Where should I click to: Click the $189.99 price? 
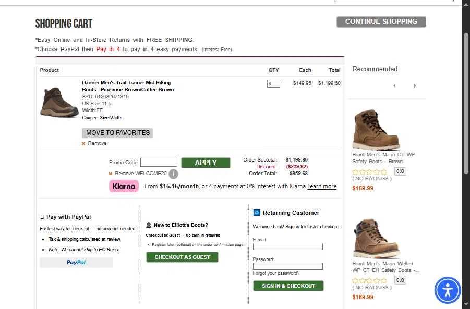click(363, 298)
